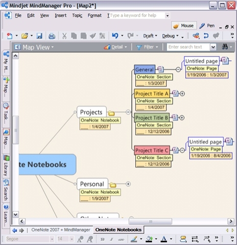Open the Edit menu
The width and height of the screenshot is (237, 245).
[x=31, y=15]
